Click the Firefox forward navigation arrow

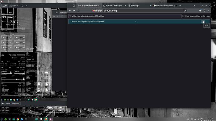(x=74, y=11)
